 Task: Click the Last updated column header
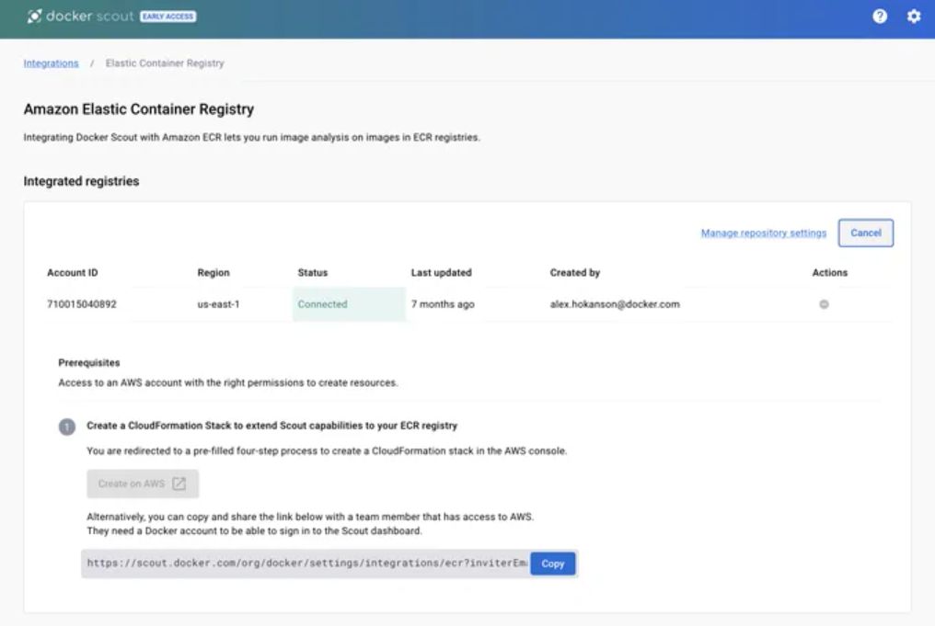441,273
